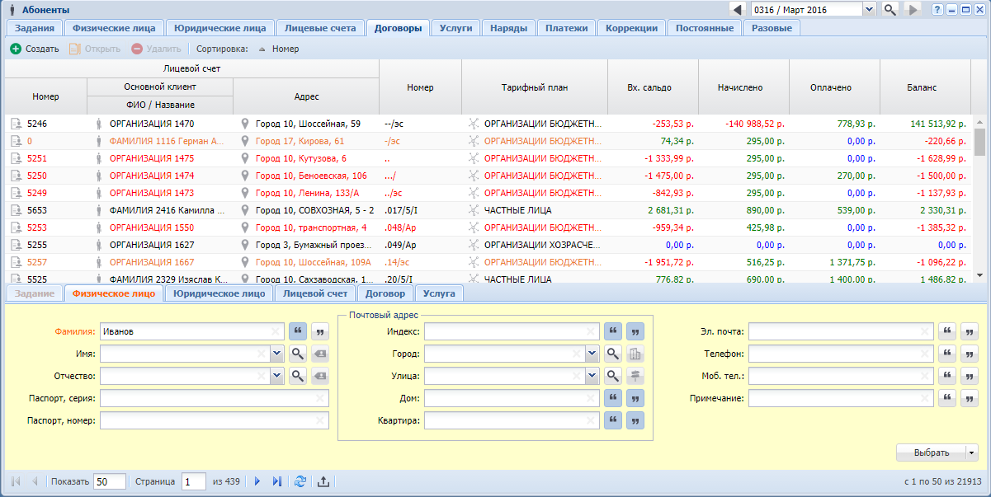Click the green plus Создать icon
Image resolution: width=991 pixels, height=497 pixels.
pyautogui.click(x=16, y=49)
